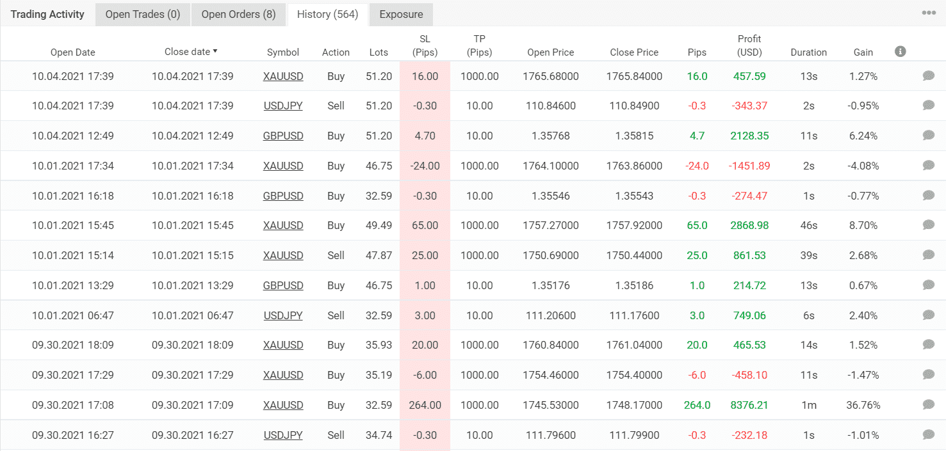The image size is (946, 451).
Task: Open GBPUSD link in the 1.35768 open price row
Action: [283, 136]
